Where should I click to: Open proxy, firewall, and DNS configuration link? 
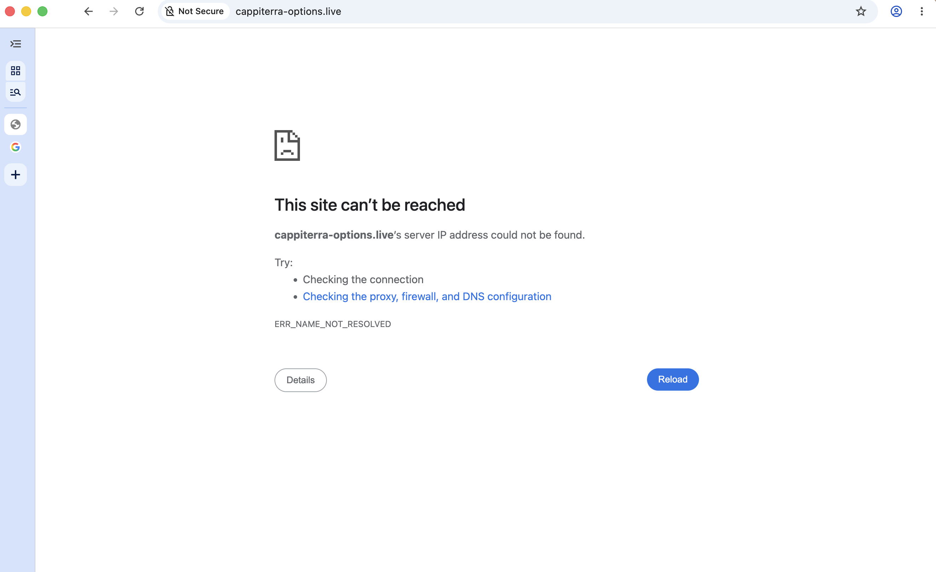click(427, 297)
